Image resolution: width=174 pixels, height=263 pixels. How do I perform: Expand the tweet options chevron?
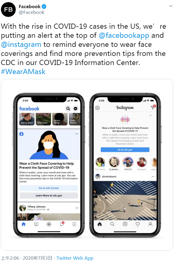click(171, 6)
